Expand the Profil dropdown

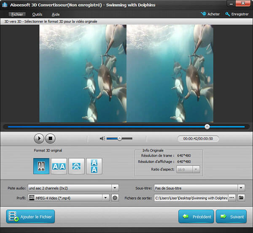pos(105,198)
